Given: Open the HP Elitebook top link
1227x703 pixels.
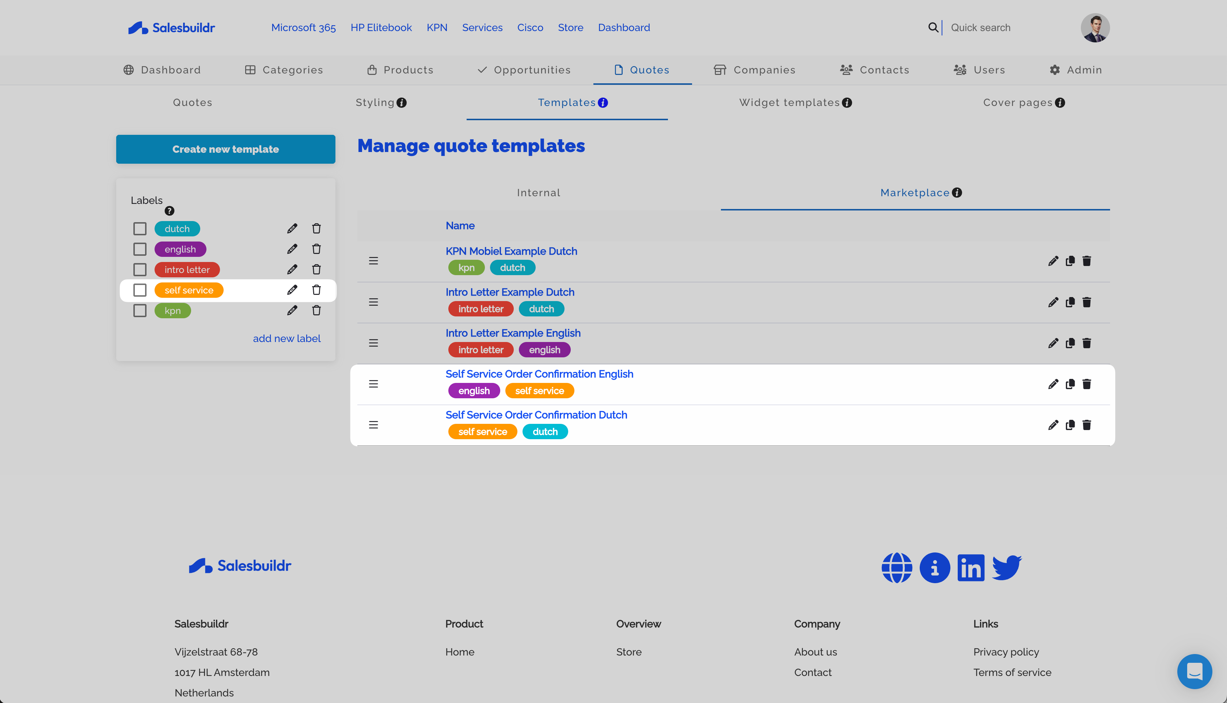Looking at the screenshot, I should [x=381, y=27].
